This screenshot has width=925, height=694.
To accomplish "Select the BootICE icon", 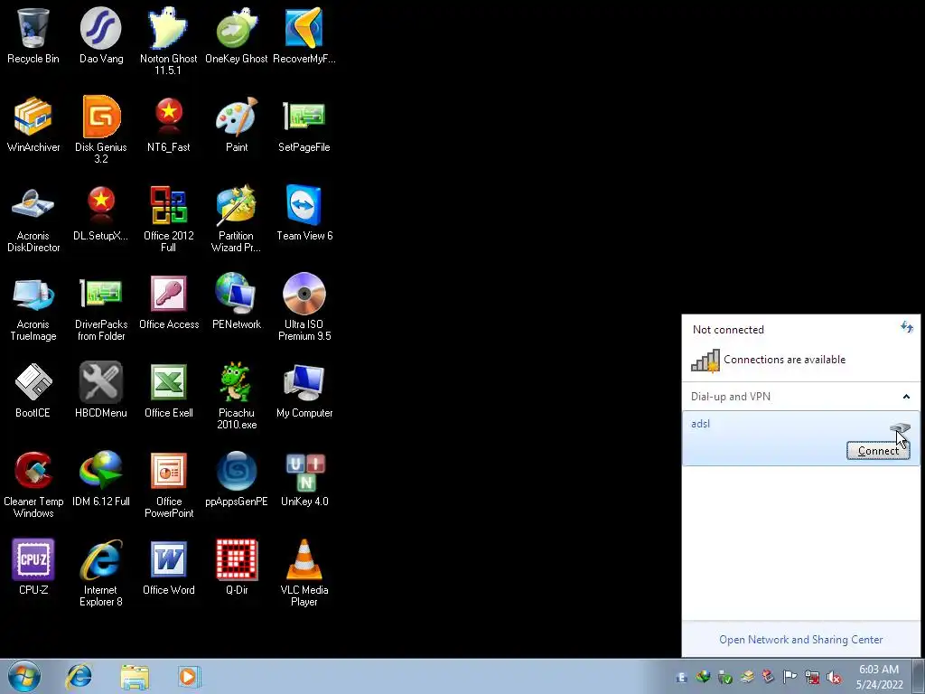I will [x=33, y=389].
